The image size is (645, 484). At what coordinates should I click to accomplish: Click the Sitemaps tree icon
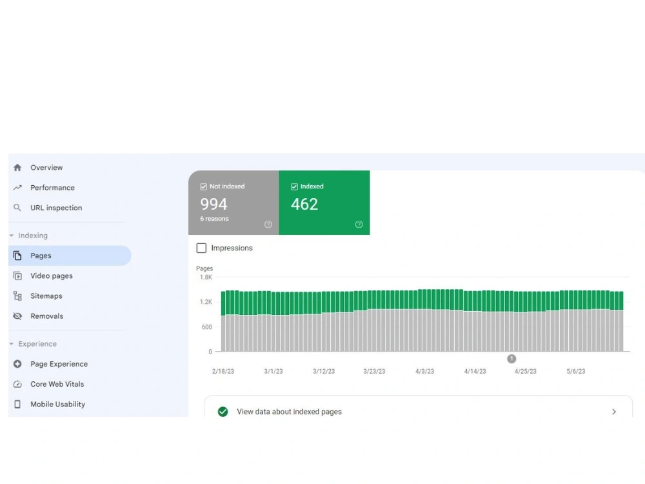(x=17, y=296)
